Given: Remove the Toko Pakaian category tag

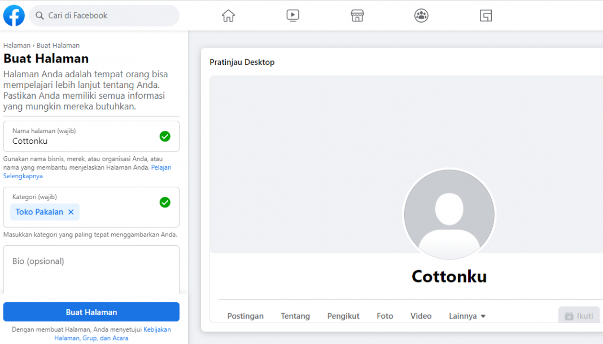Looking at the screenshot, I should 70,211.
